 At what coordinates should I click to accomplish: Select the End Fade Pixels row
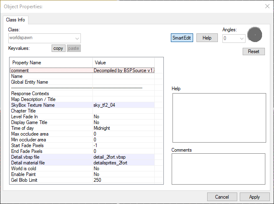point(82,151)
